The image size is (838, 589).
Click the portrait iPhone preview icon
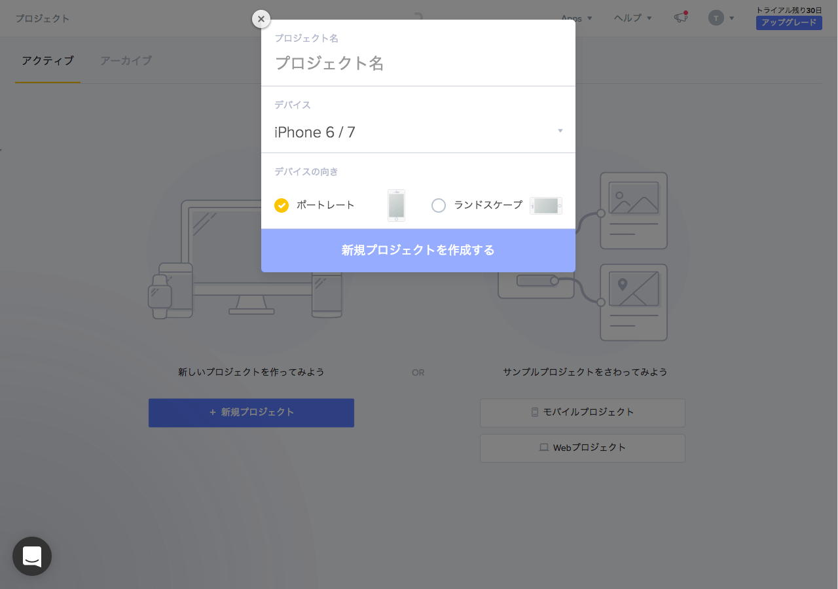click(396, 205)
